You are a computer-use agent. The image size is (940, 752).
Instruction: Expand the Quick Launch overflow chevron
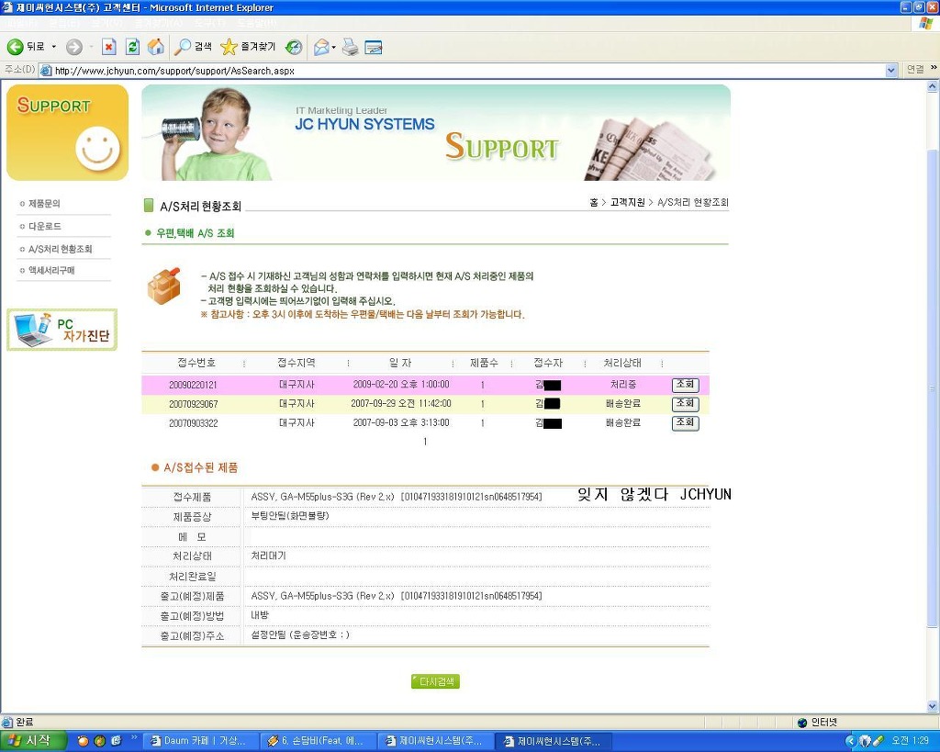[134, 737]
